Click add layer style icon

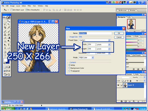point(122,101)
